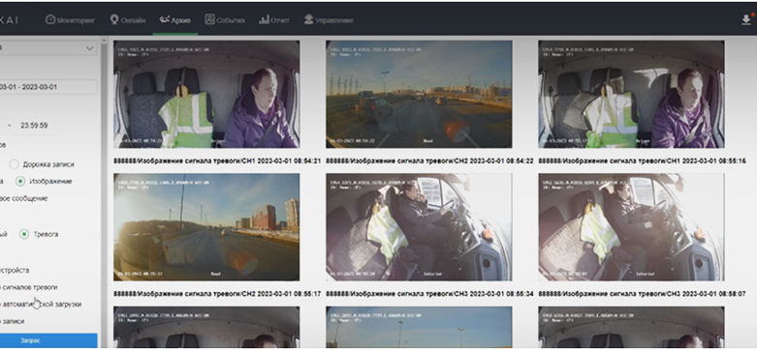Click caption text ending 'CH1 2023-03-01 08:55:16'
This screenshot has width=757, height=350.
click(642, 161)
